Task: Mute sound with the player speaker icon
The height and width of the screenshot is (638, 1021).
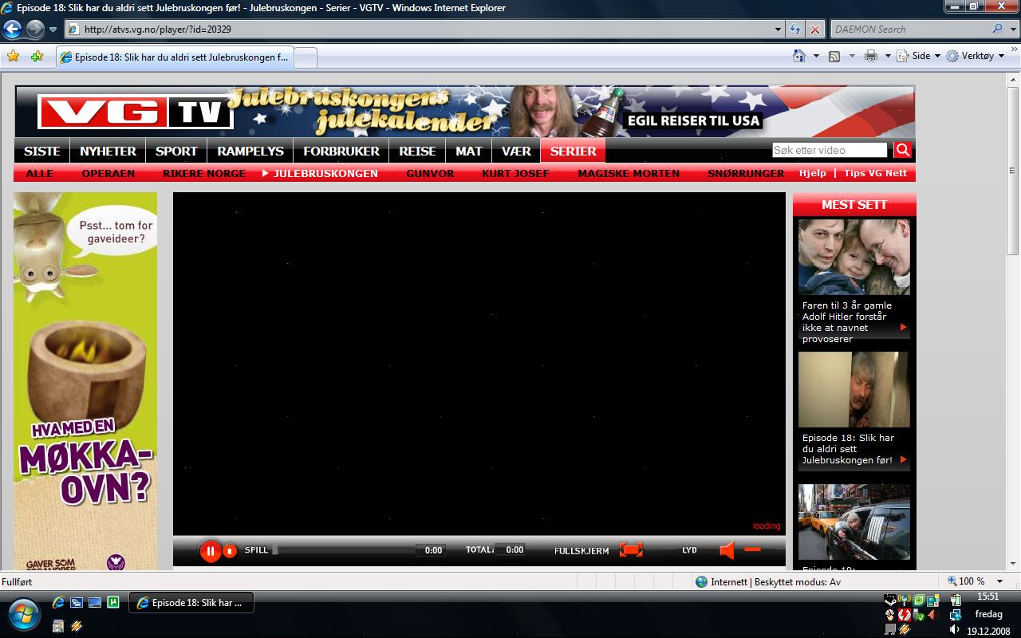Action: pyautogui.click(x=727, y=550)
